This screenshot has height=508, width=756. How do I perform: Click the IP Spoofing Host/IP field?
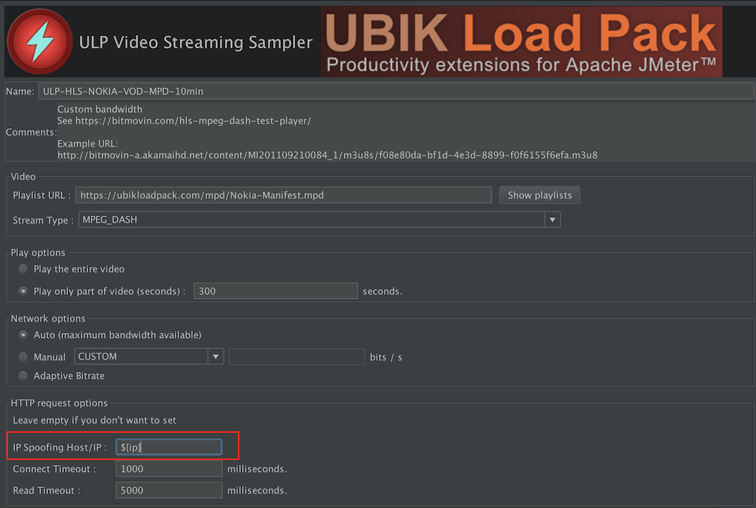169,447
